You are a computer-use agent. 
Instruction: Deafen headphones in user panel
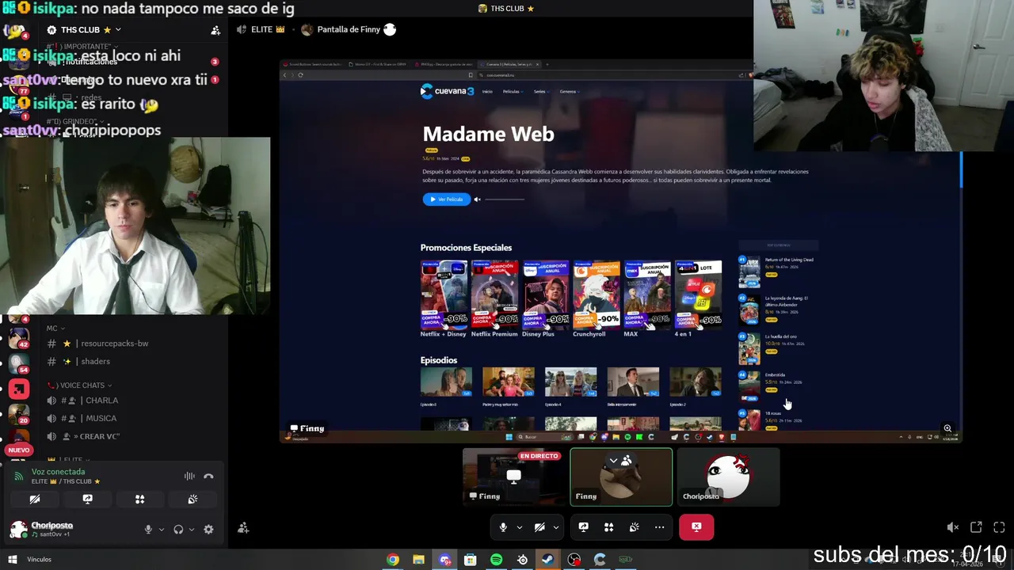(x=178, y=530)
